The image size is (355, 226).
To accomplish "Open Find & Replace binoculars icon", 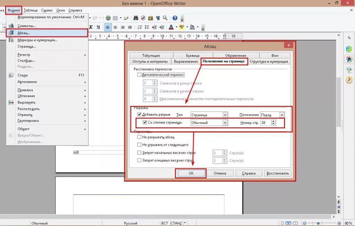I will tap(136, 18).
